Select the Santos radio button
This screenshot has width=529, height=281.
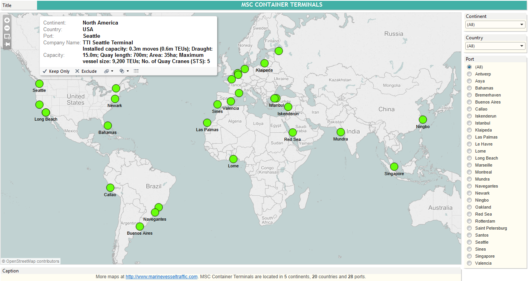click(x=469, y=235)
